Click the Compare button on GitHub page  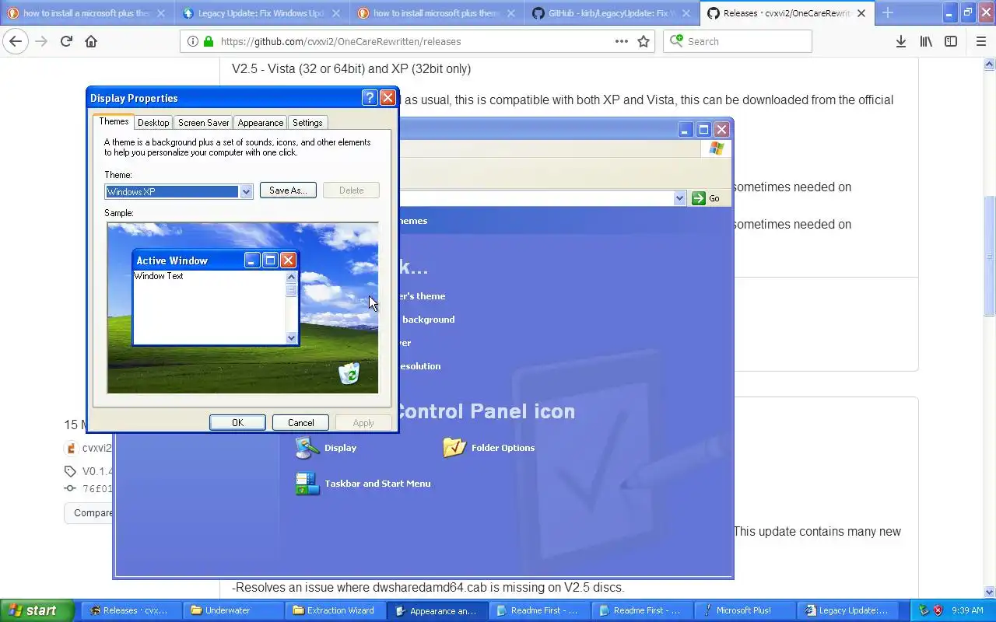pyautogui.click(x=92, y=513)
